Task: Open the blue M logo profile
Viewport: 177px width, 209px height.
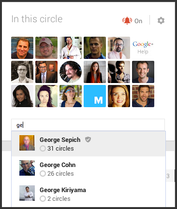Action: (95, 96)
